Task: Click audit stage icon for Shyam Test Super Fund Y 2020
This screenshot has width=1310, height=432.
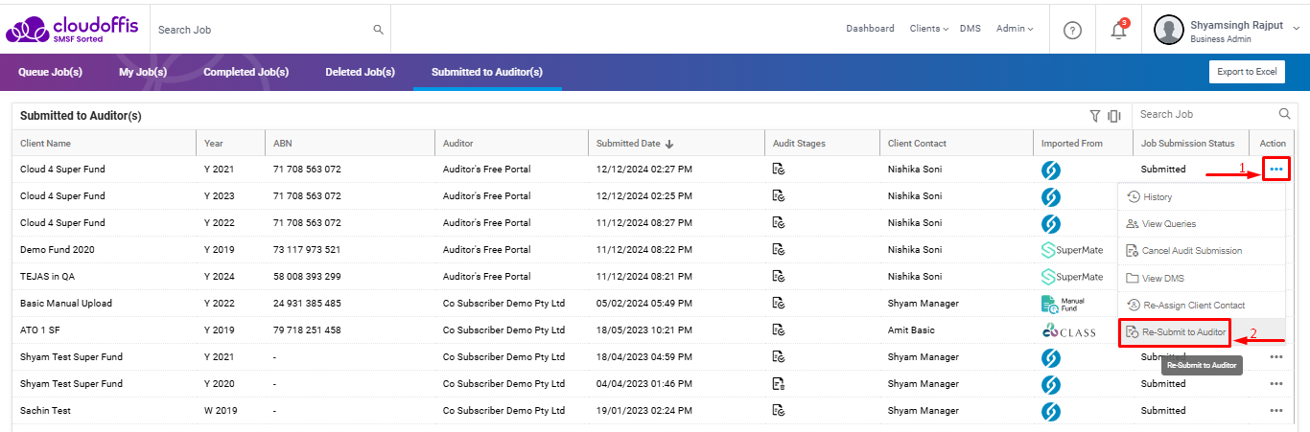Action: click(x=779, y=384)
